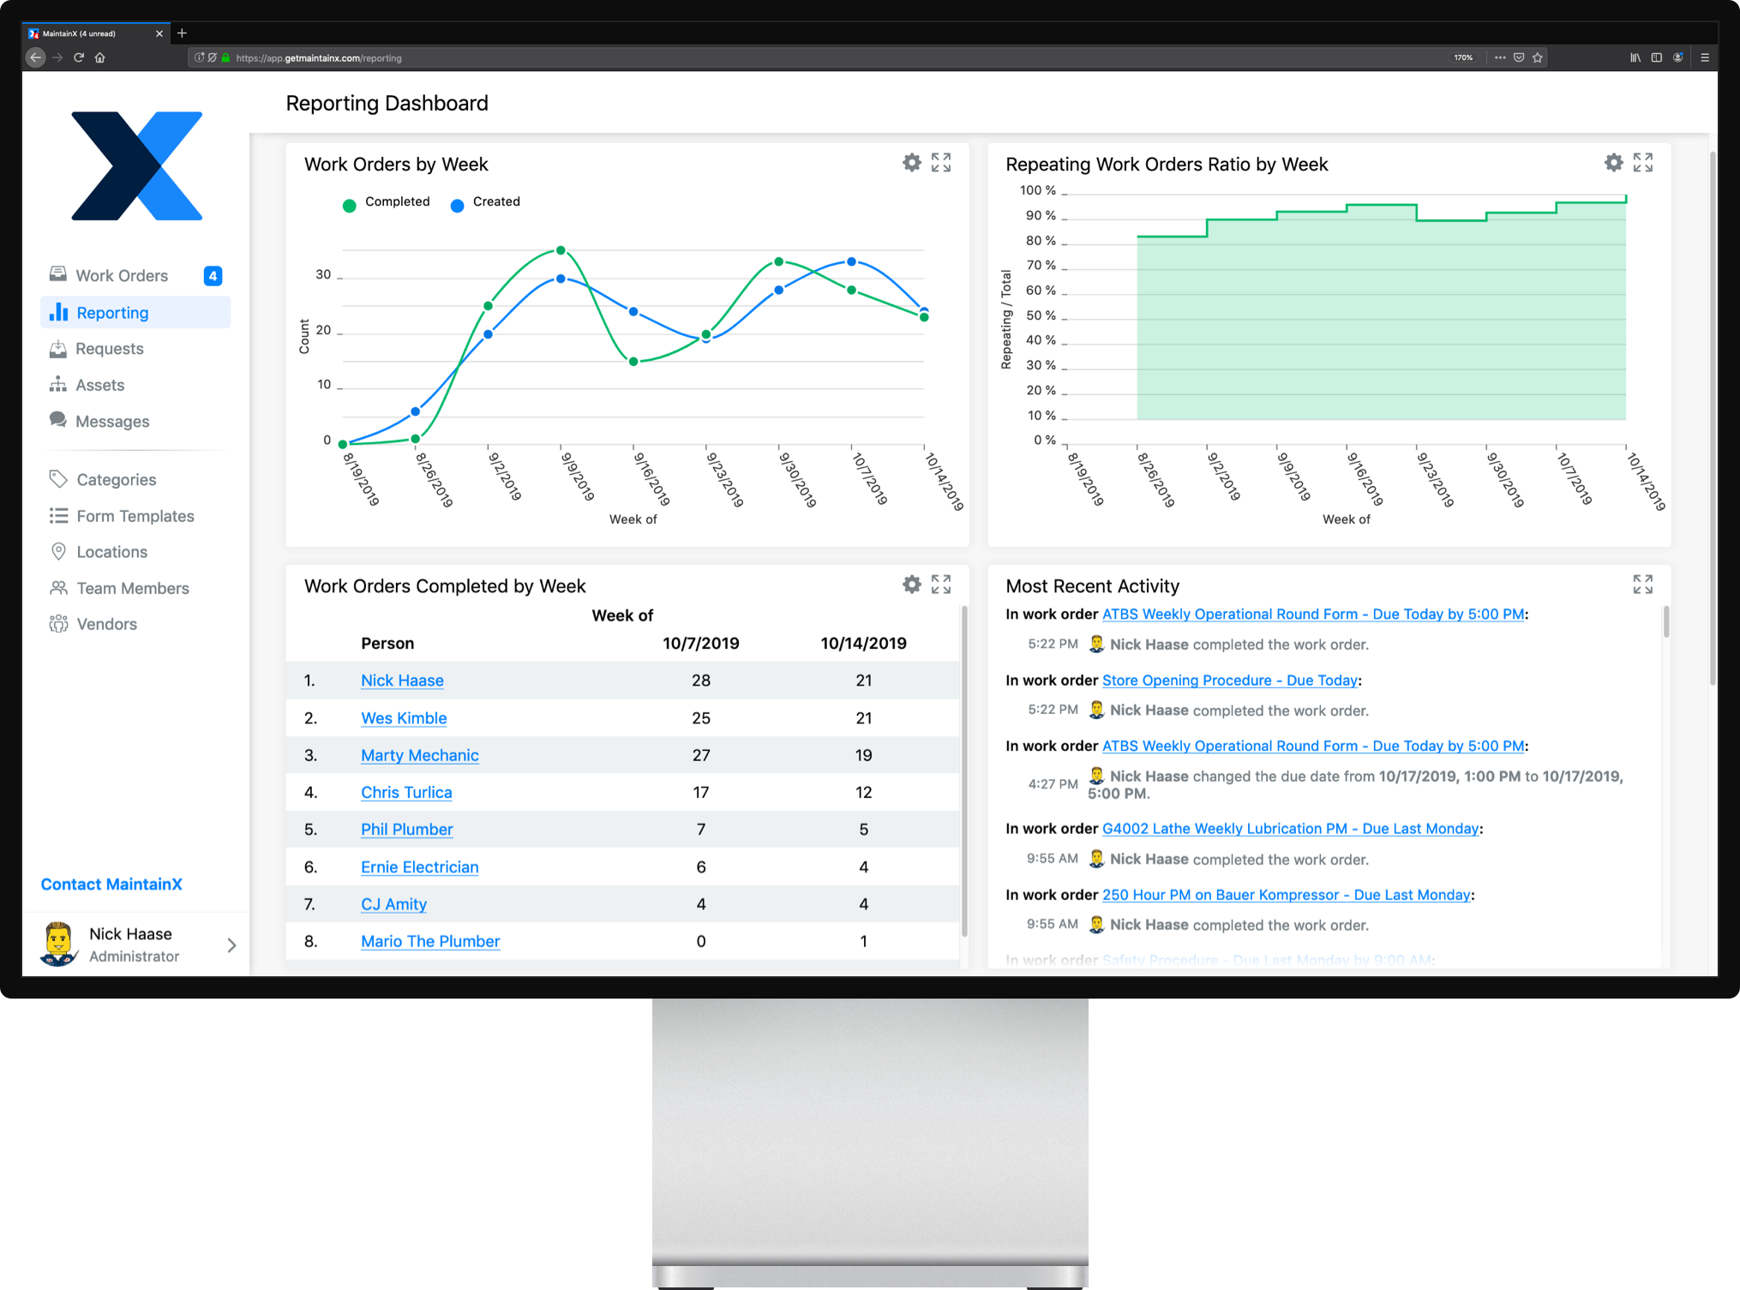Image resolution: width=1740 pixels, height=1290 pixels.
Task: Navigate to Assets
Action: pos(100,384)
